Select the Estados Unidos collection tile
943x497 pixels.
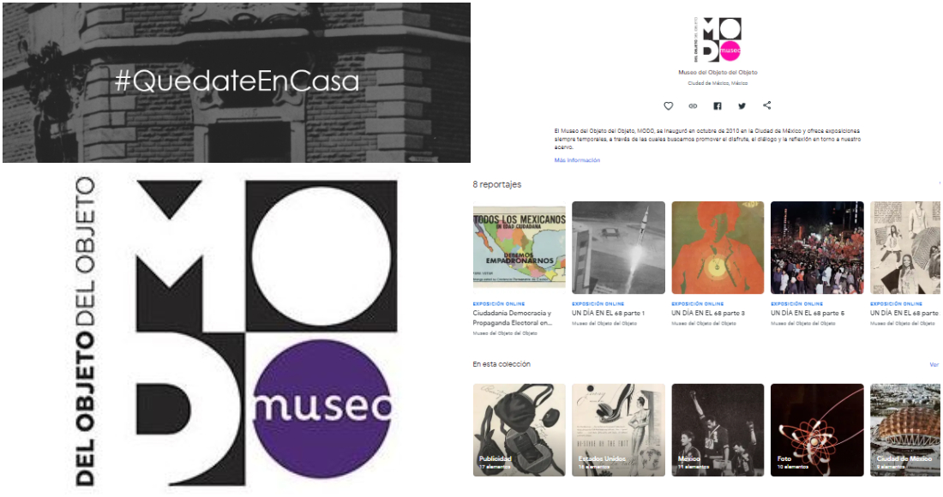click(618, 430)
